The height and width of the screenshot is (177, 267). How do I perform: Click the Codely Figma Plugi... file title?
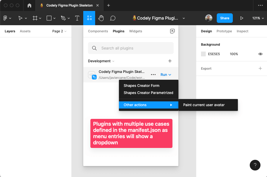click(157, 18)
